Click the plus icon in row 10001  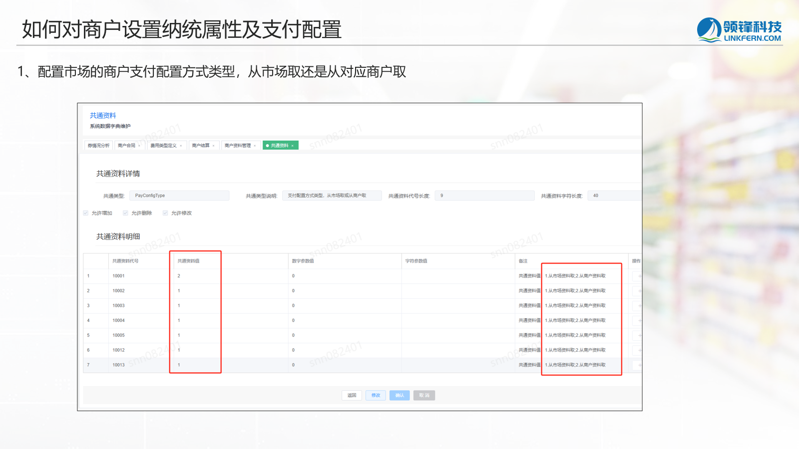[x=639, y=276]
